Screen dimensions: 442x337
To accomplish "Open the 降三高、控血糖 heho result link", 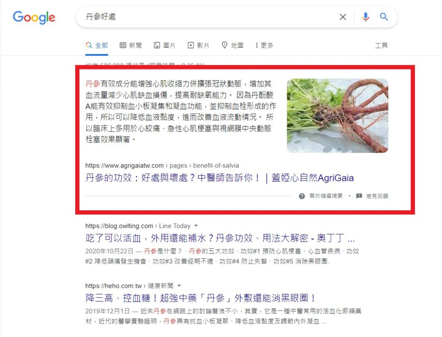I will 201,298.
